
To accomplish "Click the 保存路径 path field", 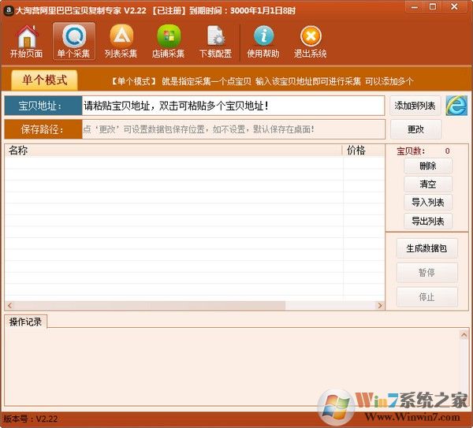I will point(233,129).
